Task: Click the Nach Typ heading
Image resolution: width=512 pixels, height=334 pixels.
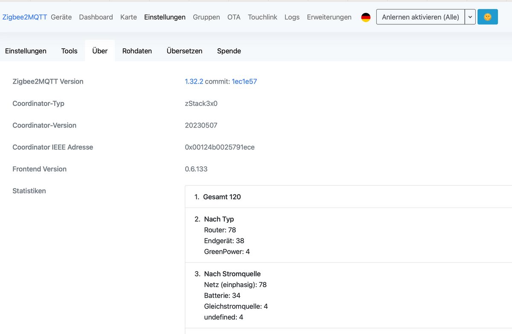Action: point(219,219)
